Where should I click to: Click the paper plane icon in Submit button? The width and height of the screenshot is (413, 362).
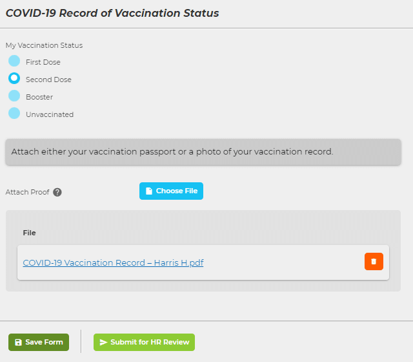103,343
